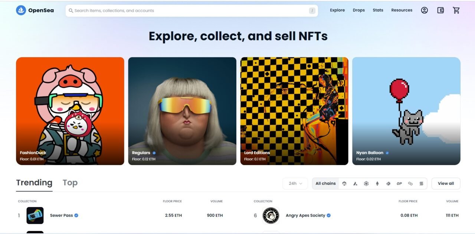Open the Drops menu
Viewport: 475px width, 234px height.
(x=359, y=10)
